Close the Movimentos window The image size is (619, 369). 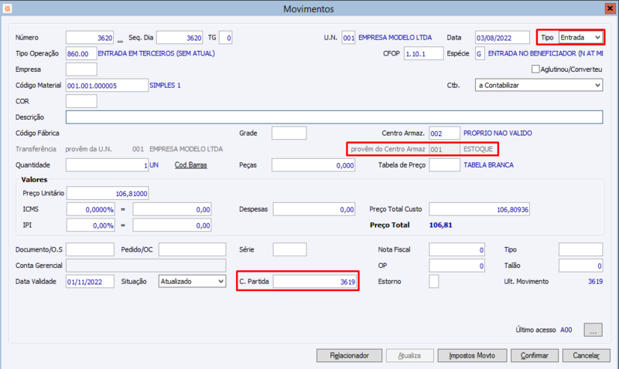click(x=610, y=8)
